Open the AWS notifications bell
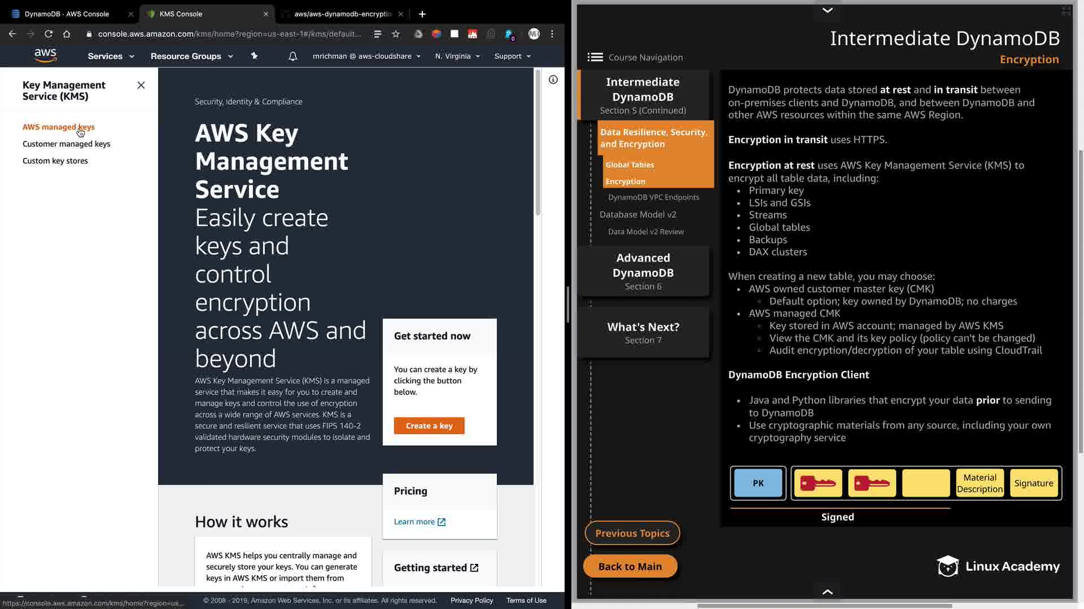This screenshot has height=609, width=1084. click(292, 56)
